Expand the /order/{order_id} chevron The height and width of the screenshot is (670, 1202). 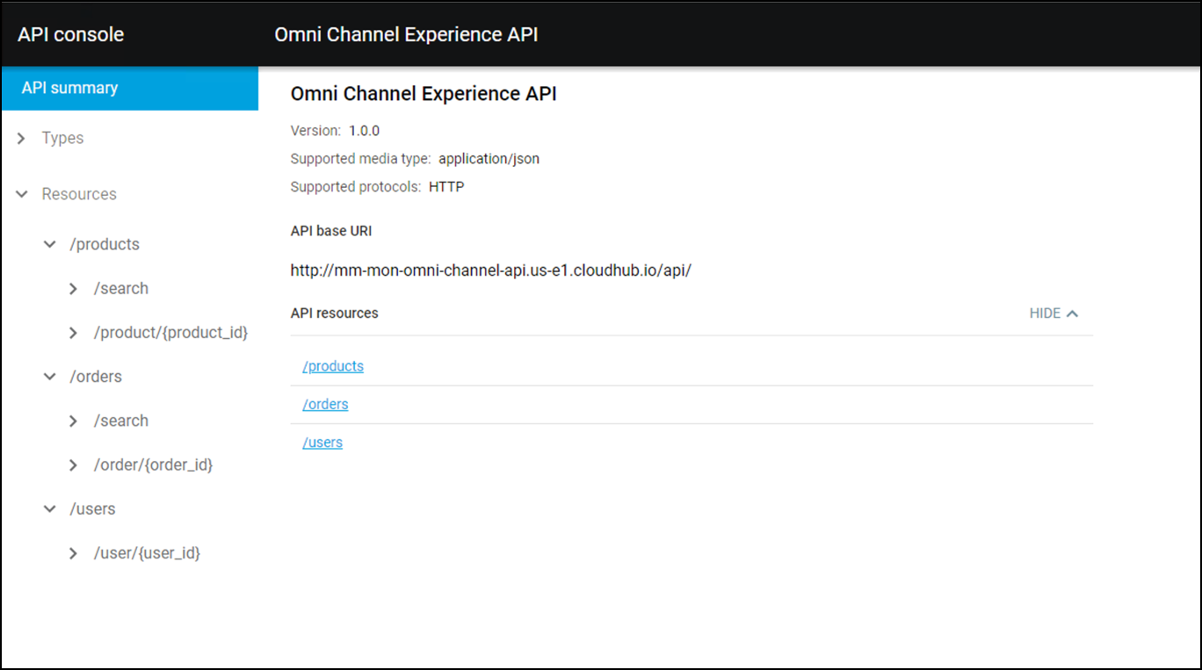click(x=74, y=465)
